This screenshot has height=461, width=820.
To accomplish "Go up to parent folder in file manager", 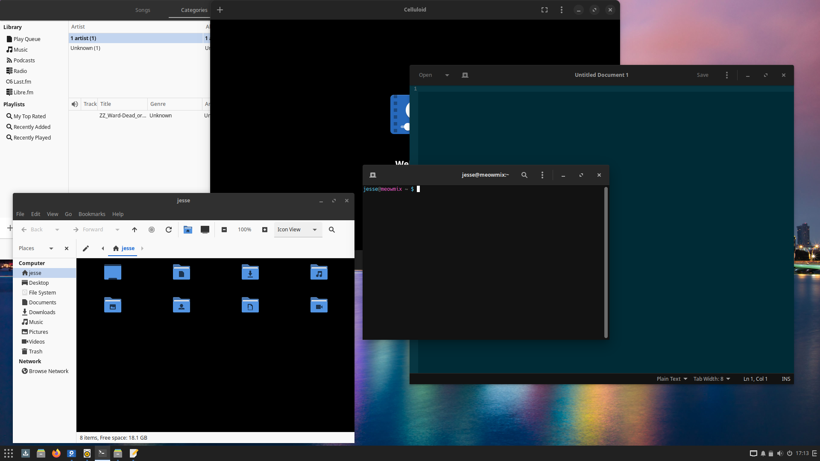I will coord(135,230).
